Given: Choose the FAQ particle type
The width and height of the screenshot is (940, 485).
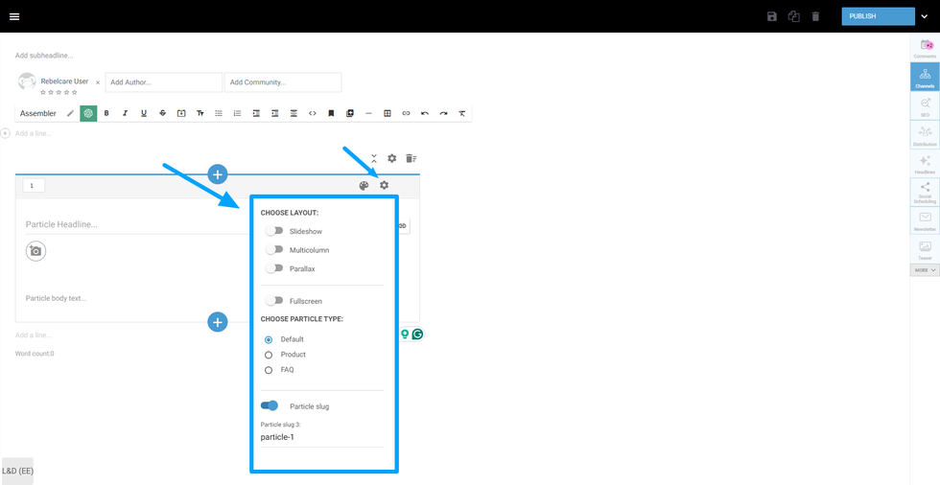Looking at the screenshot, I should click(269, 370).
